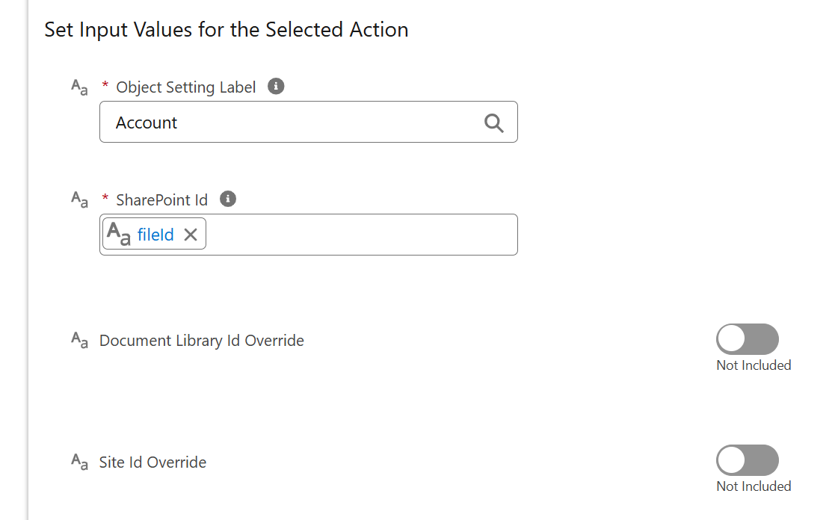Select the blue fileId resource text
The width and height of the screenshot is (835, 520).
[x=155, y=235]
